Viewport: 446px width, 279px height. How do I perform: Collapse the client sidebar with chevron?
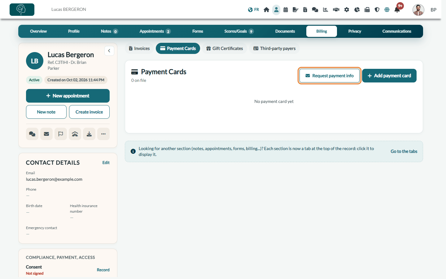point(109,51)
